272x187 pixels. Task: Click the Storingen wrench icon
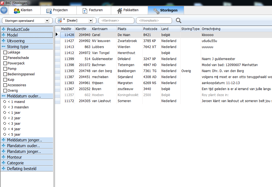pyautogui.click(x=156, y=11)
